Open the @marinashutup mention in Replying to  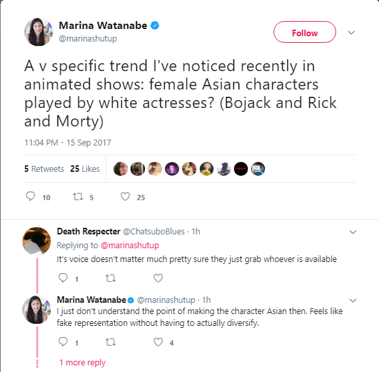[x=130, y=246]
